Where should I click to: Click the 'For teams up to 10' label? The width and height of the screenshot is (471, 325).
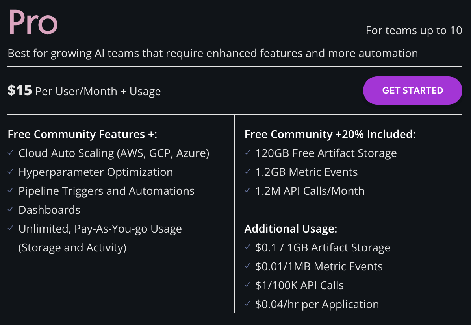[x=414, y=31]
